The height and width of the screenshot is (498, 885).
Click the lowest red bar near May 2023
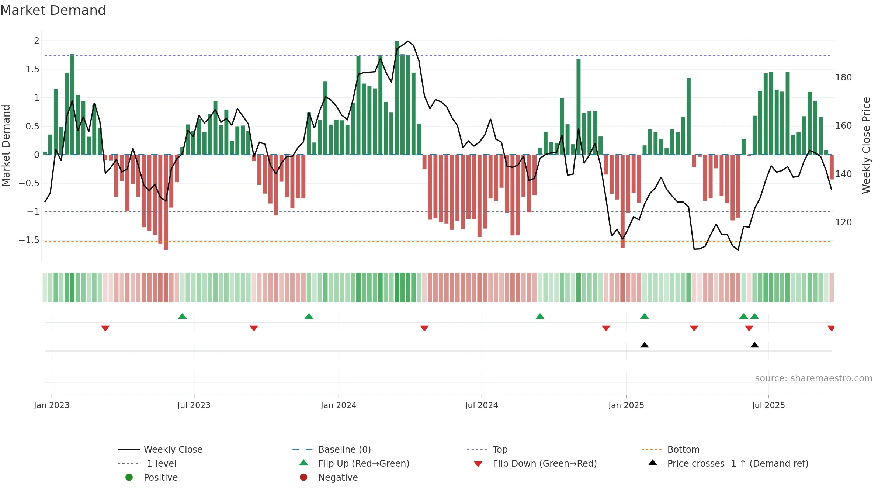point(166,202)
